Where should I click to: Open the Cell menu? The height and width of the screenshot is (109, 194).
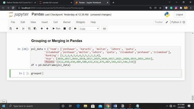click(x=55, y=22)
